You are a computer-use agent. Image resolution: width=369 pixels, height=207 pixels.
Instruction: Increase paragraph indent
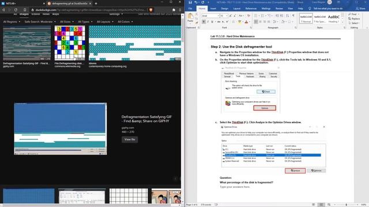point(282,16)
